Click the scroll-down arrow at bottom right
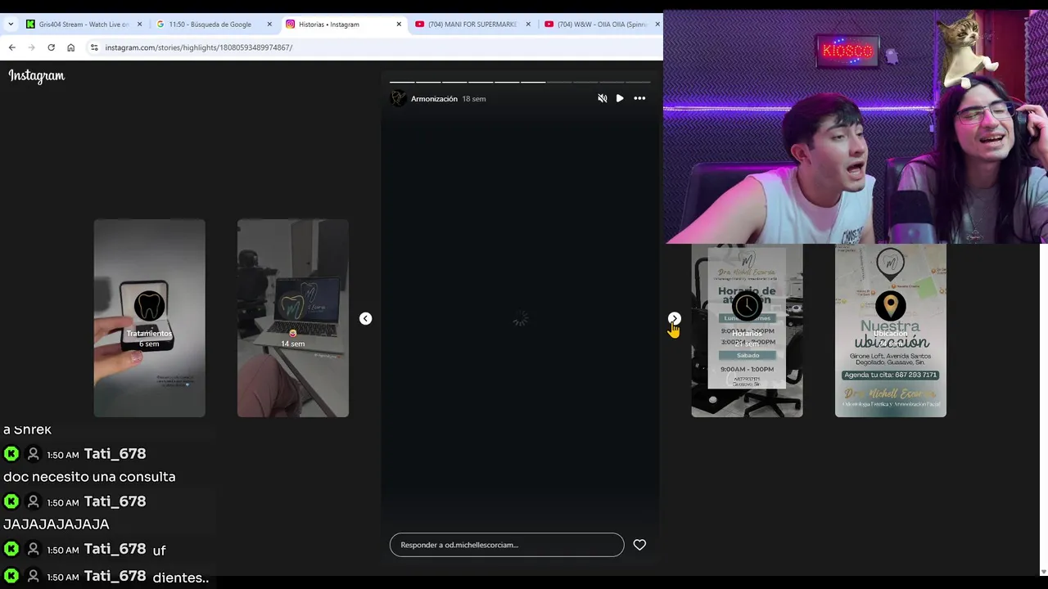The width and height of the screenshot is (1048, 589). click(x=1042, y=572)
